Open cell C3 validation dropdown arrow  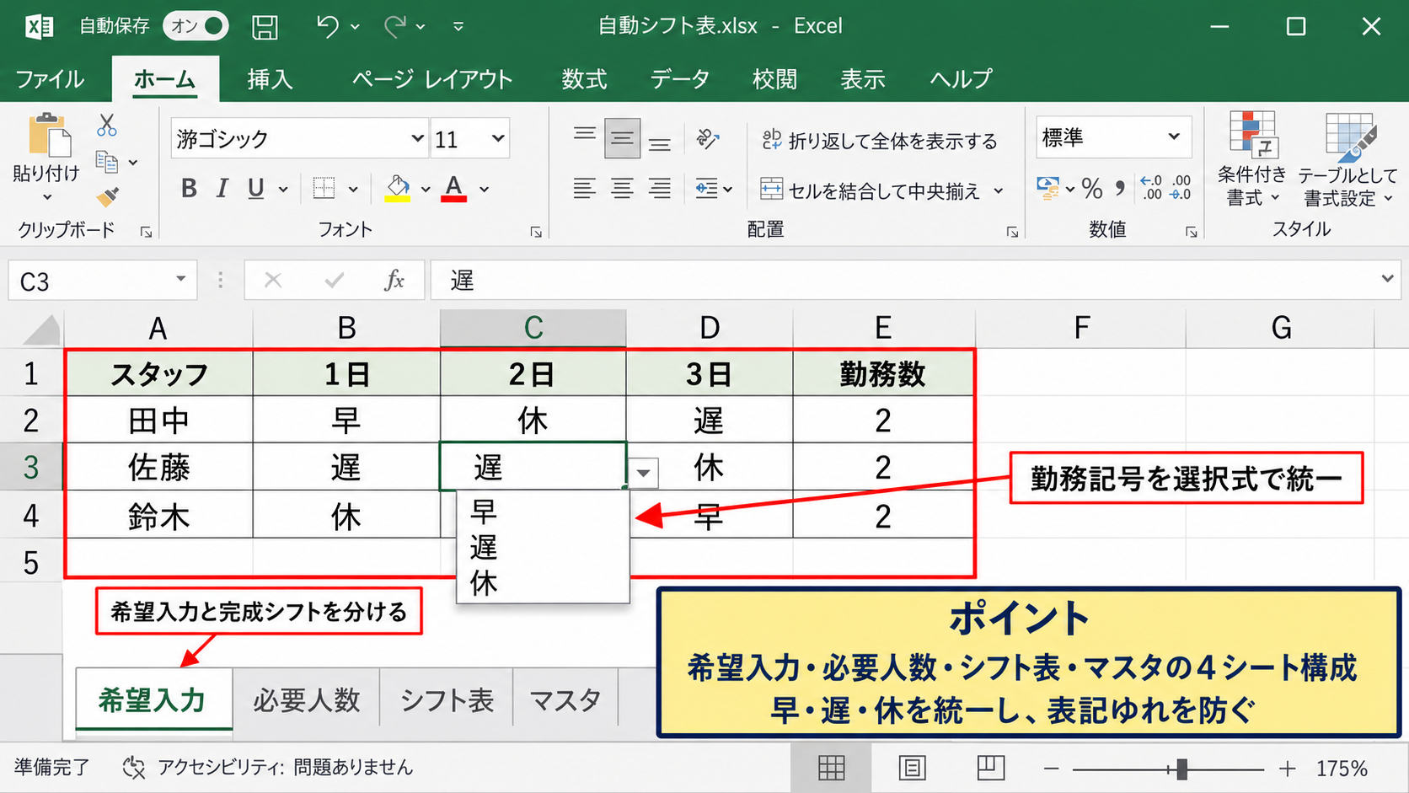point(643,473)
